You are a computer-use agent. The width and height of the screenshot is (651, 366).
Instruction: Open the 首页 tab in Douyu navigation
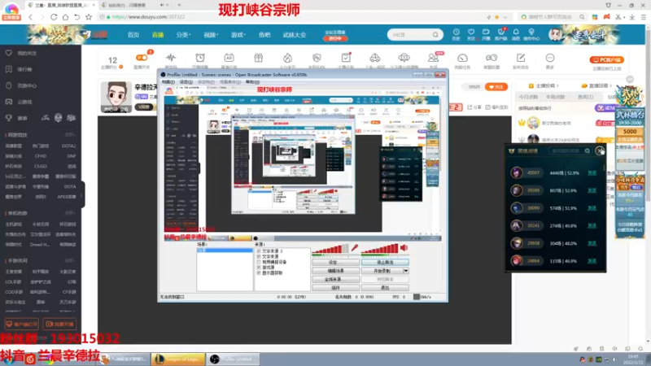pos(133,35)
